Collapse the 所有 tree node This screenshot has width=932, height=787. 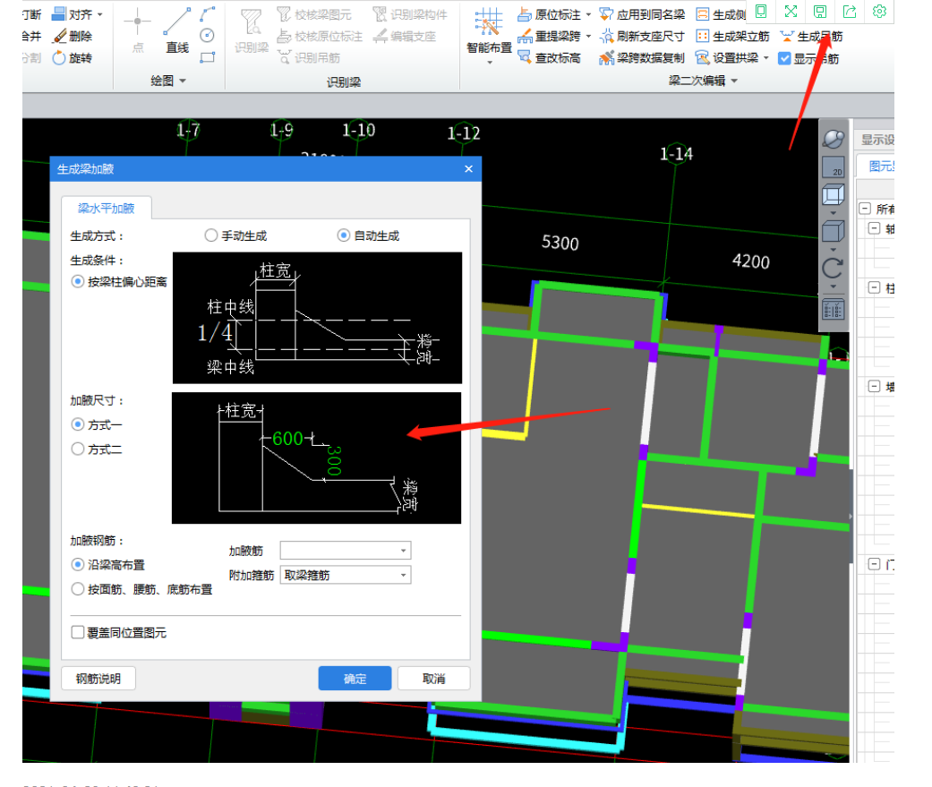866,209
